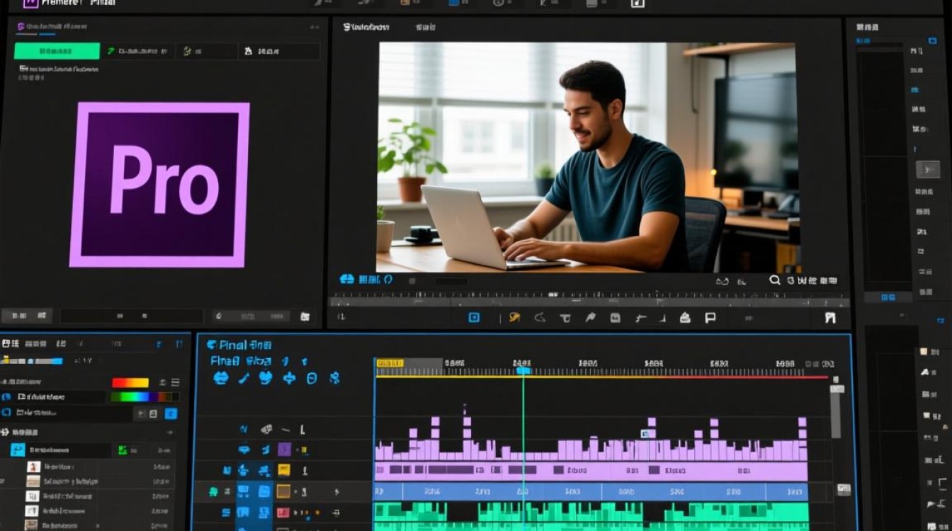Click the red-to-yellow gradient bar
This screenshot has width=952, height=531.
tap(130, 383)
